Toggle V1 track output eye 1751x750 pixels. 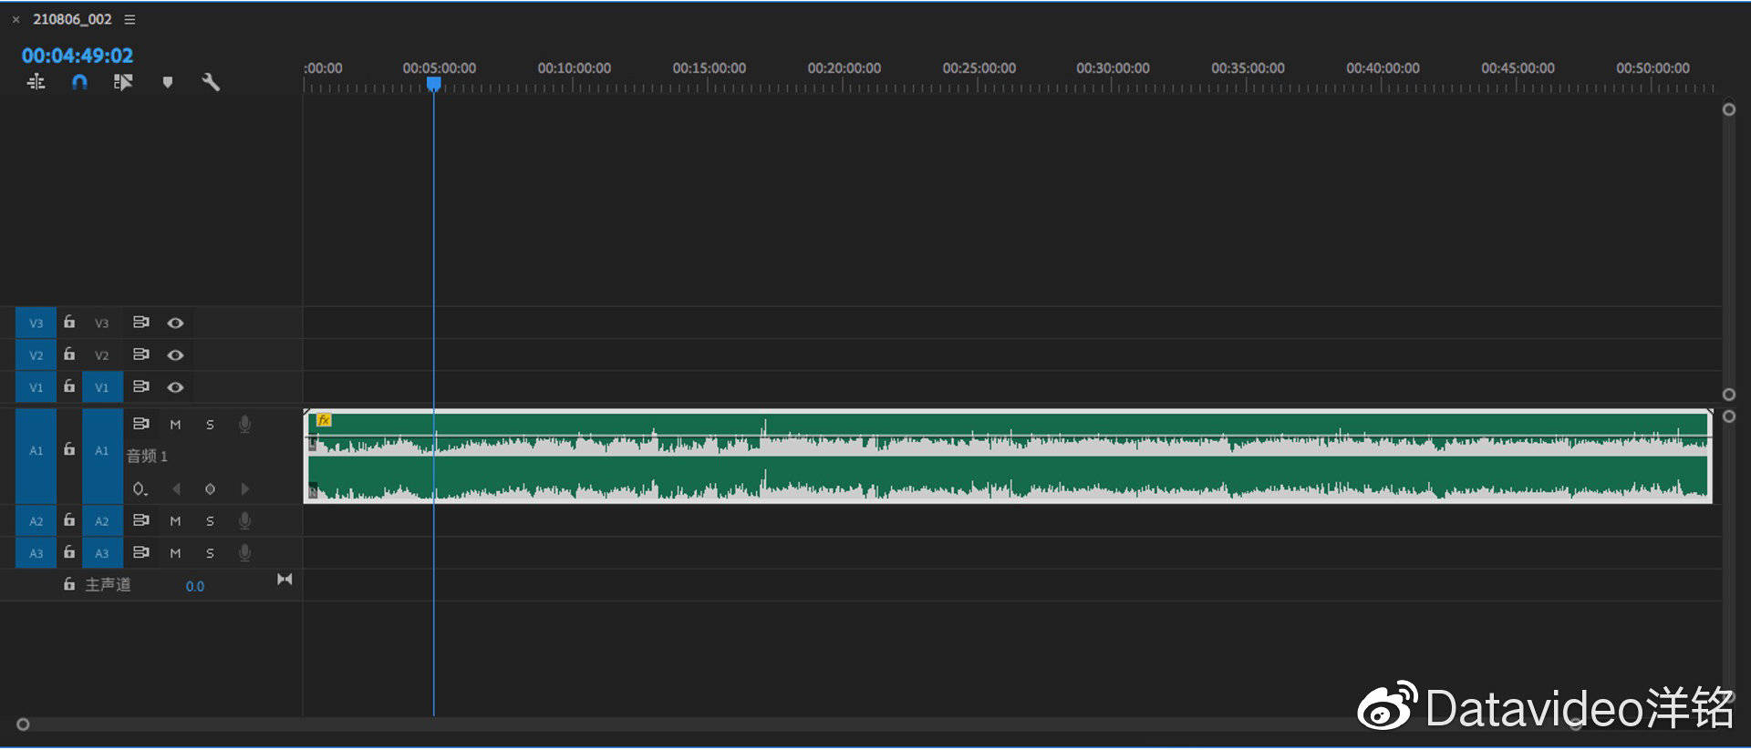pos(175,387)
